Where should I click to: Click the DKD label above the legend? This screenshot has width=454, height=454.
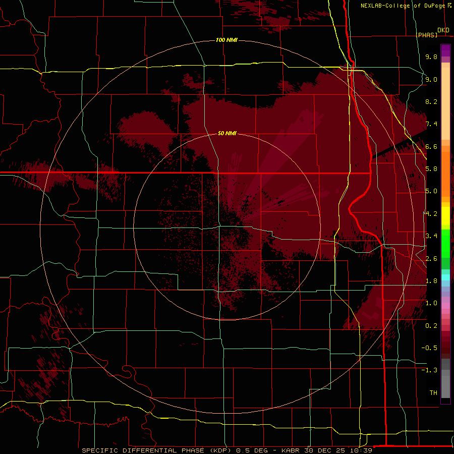443,30
